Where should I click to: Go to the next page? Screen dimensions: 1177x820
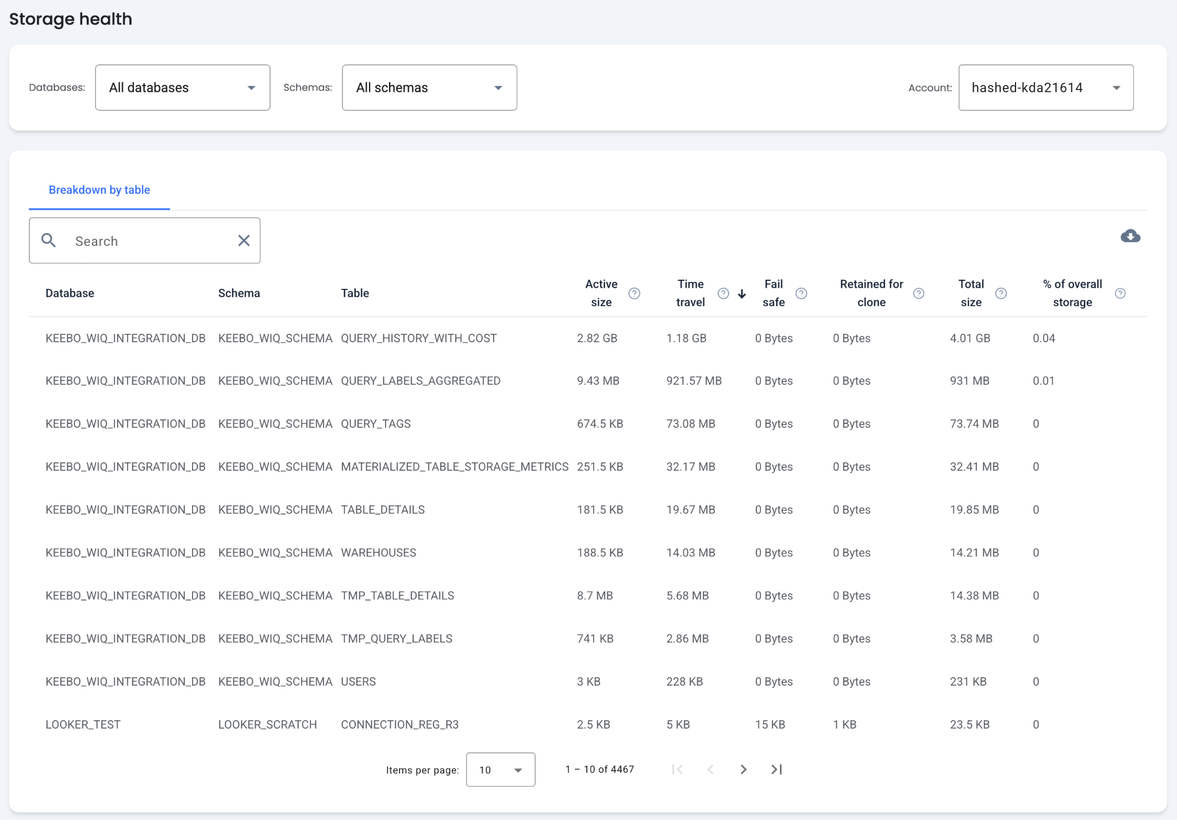click(x=743, y=769)
